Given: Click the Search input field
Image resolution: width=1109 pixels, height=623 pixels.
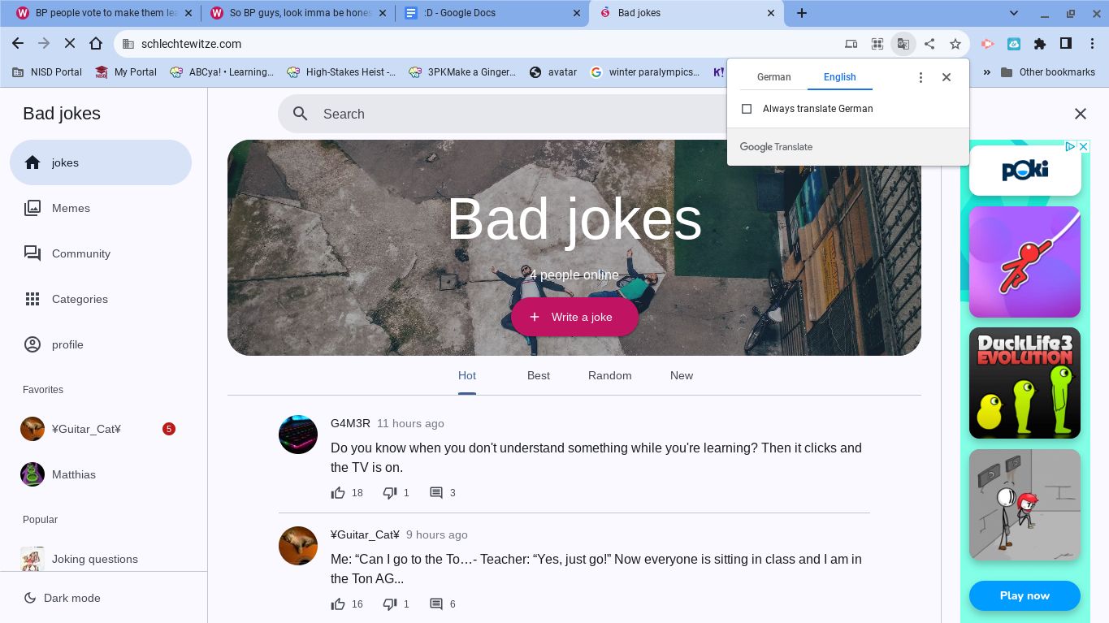Looking at the screenshot, I should tap(504, 114).
